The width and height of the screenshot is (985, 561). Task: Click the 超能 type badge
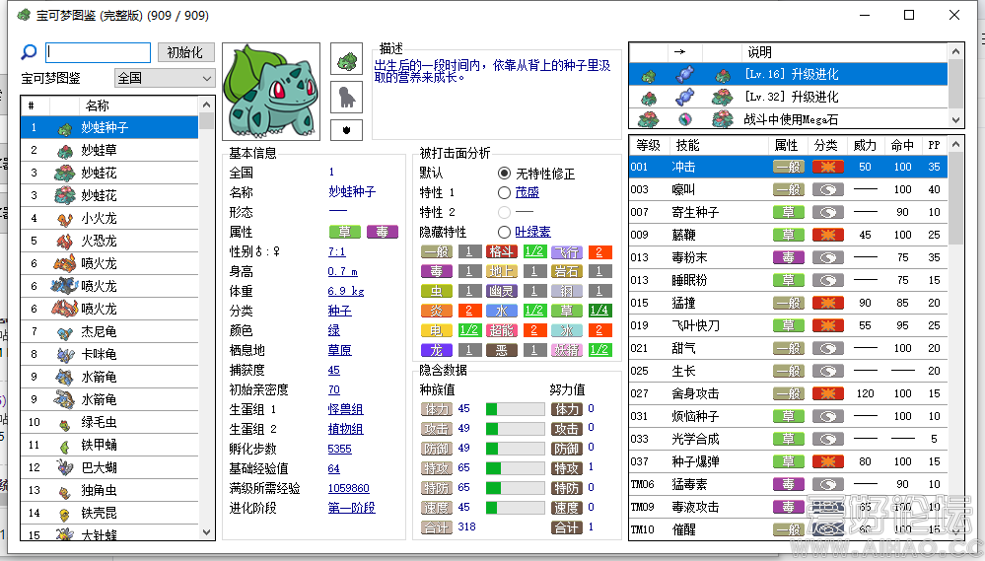[x=501, y=330]
